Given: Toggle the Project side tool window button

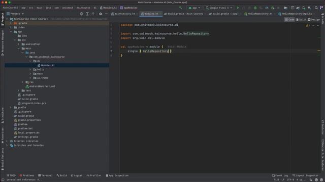Looking at the screenshot, I should tap(3, 19).
